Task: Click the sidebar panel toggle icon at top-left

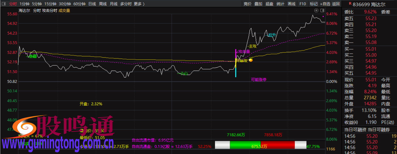Action: [x=4, y=4]
